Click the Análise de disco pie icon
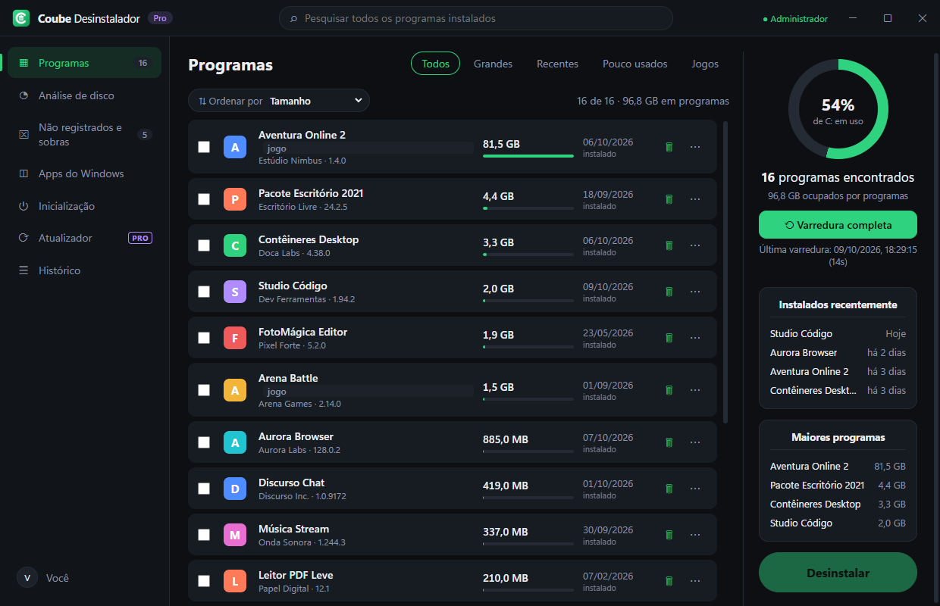 pos(23,95)
